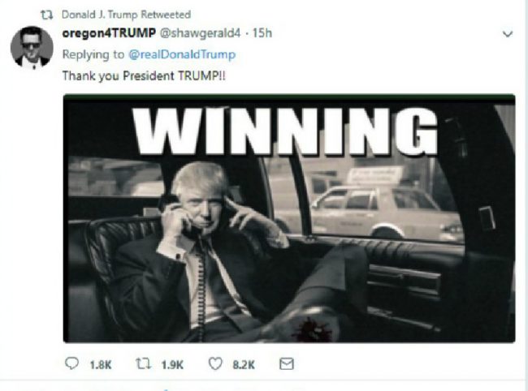Expand the tweet options chevron menu
The width and height of the screenshot is (528, 391).
[508, 34]
